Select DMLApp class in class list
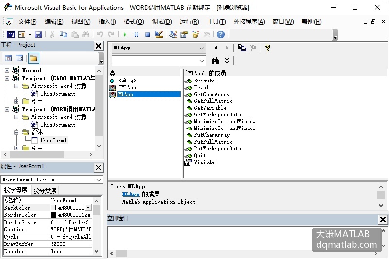389x259 pixels. point(127,88)
